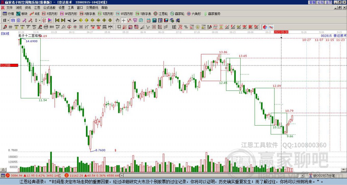Screen dimensions: 347x185
Task: Click the 13.86 high price label
Action: click(x=223, y=52)
